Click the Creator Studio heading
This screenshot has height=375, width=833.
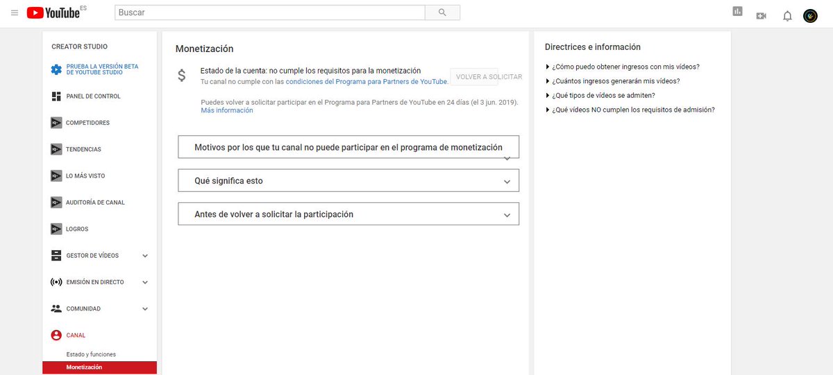[80, 46]
